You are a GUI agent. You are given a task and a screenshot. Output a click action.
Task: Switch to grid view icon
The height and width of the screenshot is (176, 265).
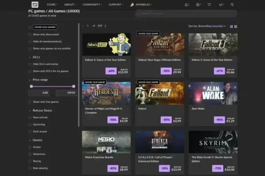[x=231, y=26]
